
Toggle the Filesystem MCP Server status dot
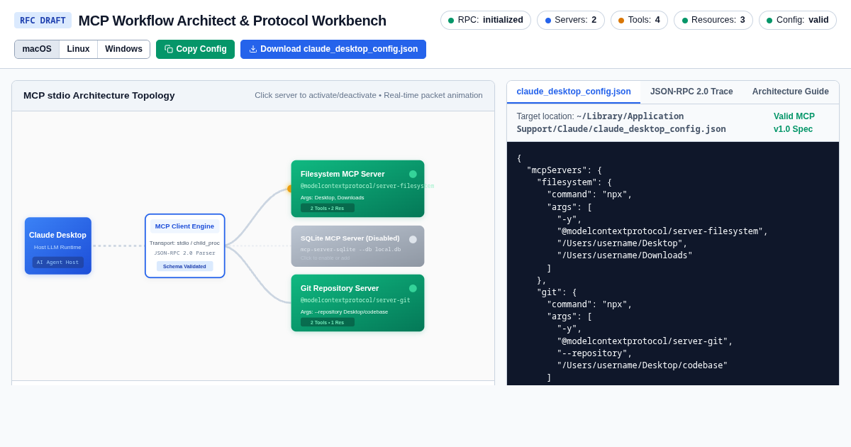click(x=413, y=174)
